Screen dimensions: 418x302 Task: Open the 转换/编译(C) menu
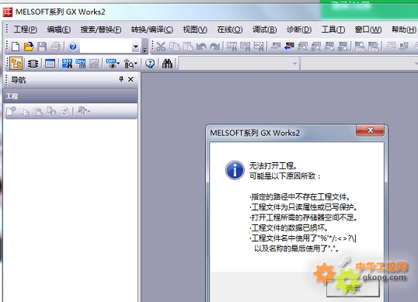coord(152,30)
